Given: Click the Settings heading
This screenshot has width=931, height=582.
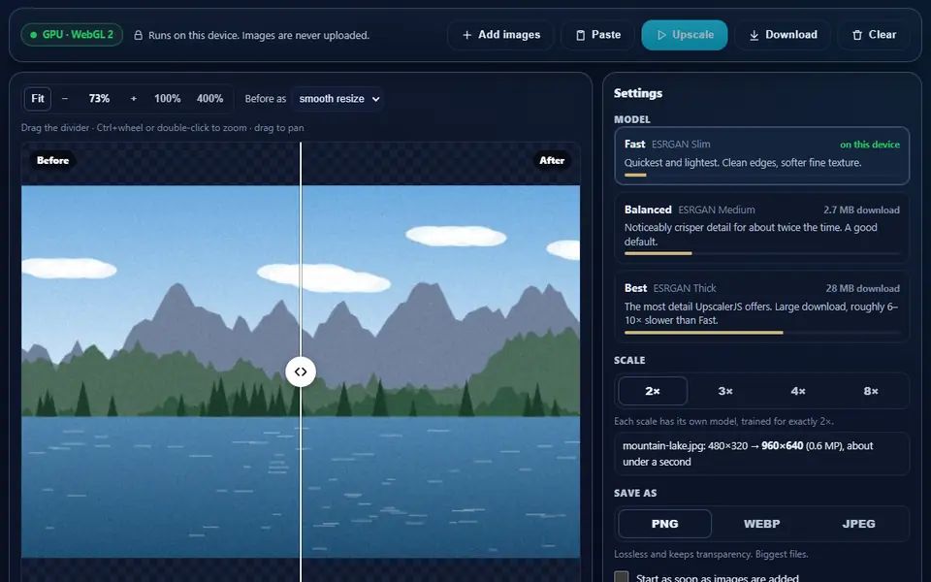Looking at the screenshot, I should tap(638, 93).
